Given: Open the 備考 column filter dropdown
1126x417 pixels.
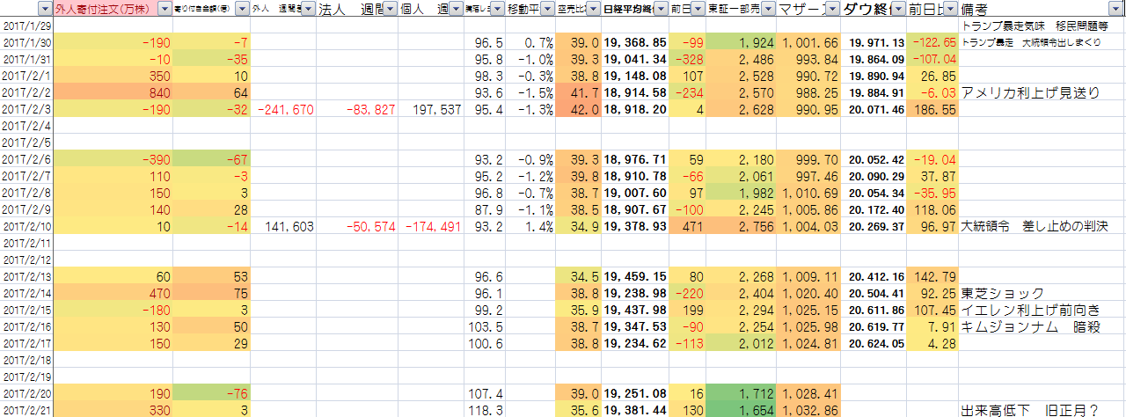Looking at the screenshot, I should [x=1116, y=10].
